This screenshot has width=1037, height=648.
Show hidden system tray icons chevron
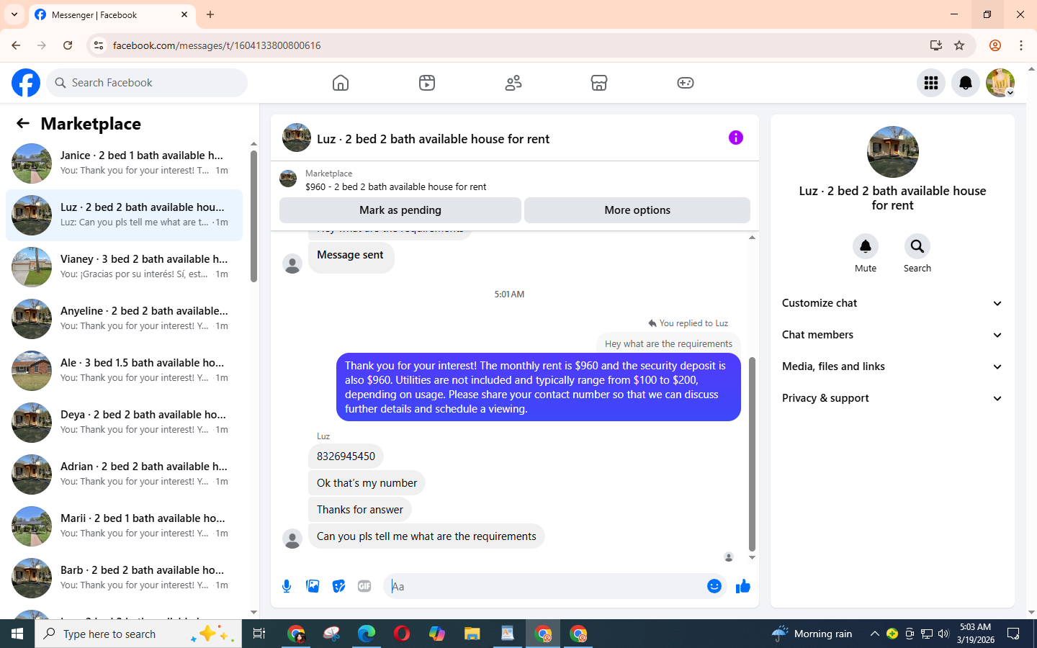click(874, 634)
